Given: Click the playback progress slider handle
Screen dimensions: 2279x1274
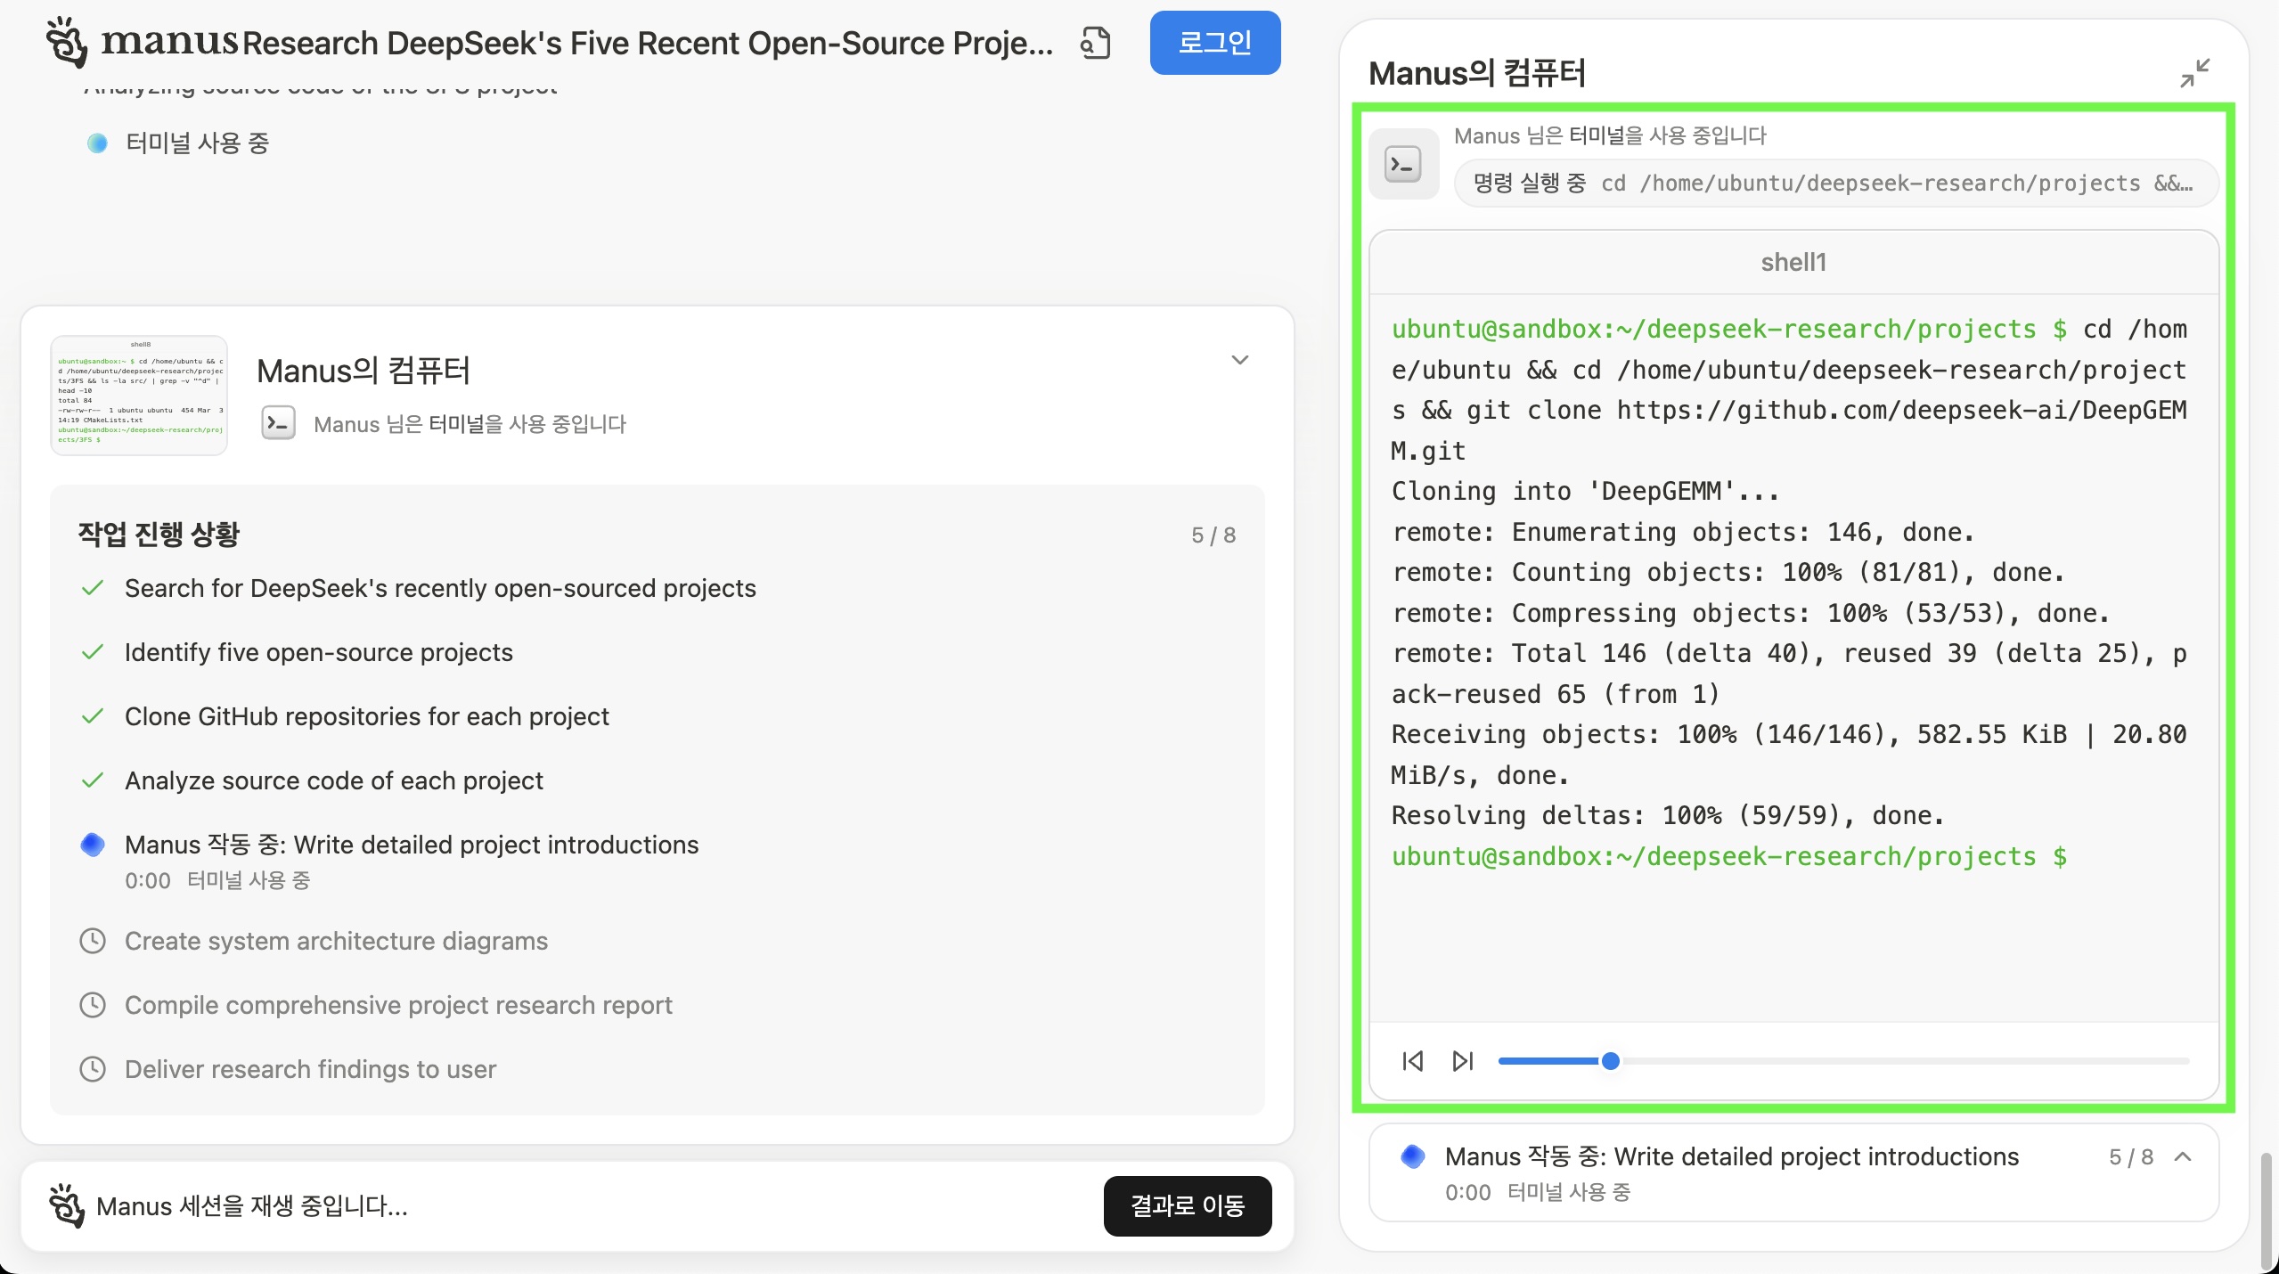Looking at the screenshot, I should 1610,1061.
